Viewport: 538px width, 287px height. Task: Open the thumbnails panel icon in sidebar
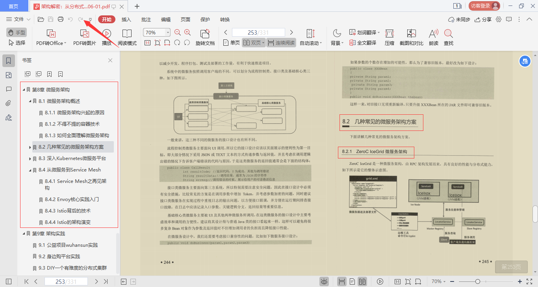pyautogui.click(x=9, y=75)
